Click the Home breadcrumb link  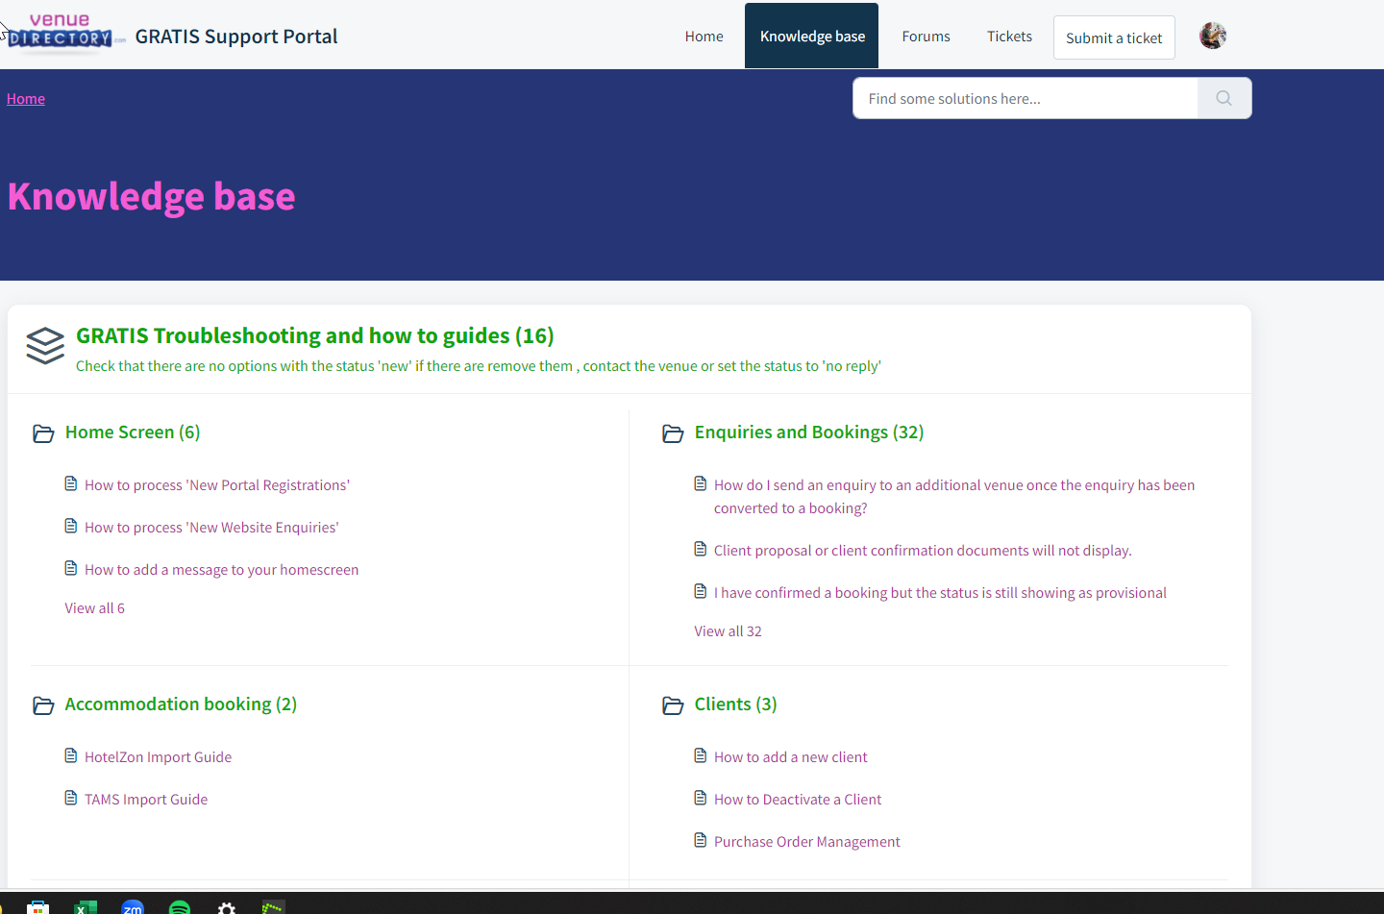coord(26,99)
